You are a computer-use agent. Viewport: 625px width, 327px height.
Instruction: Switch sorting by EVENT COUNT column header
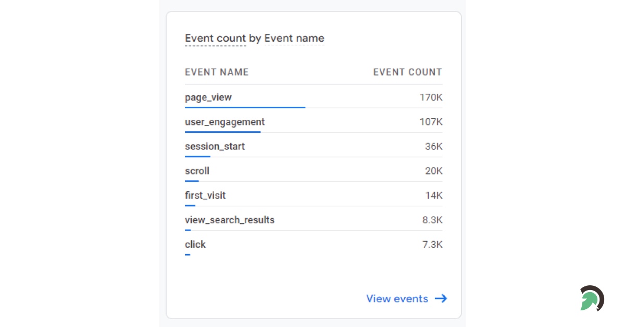click(408, 72)
